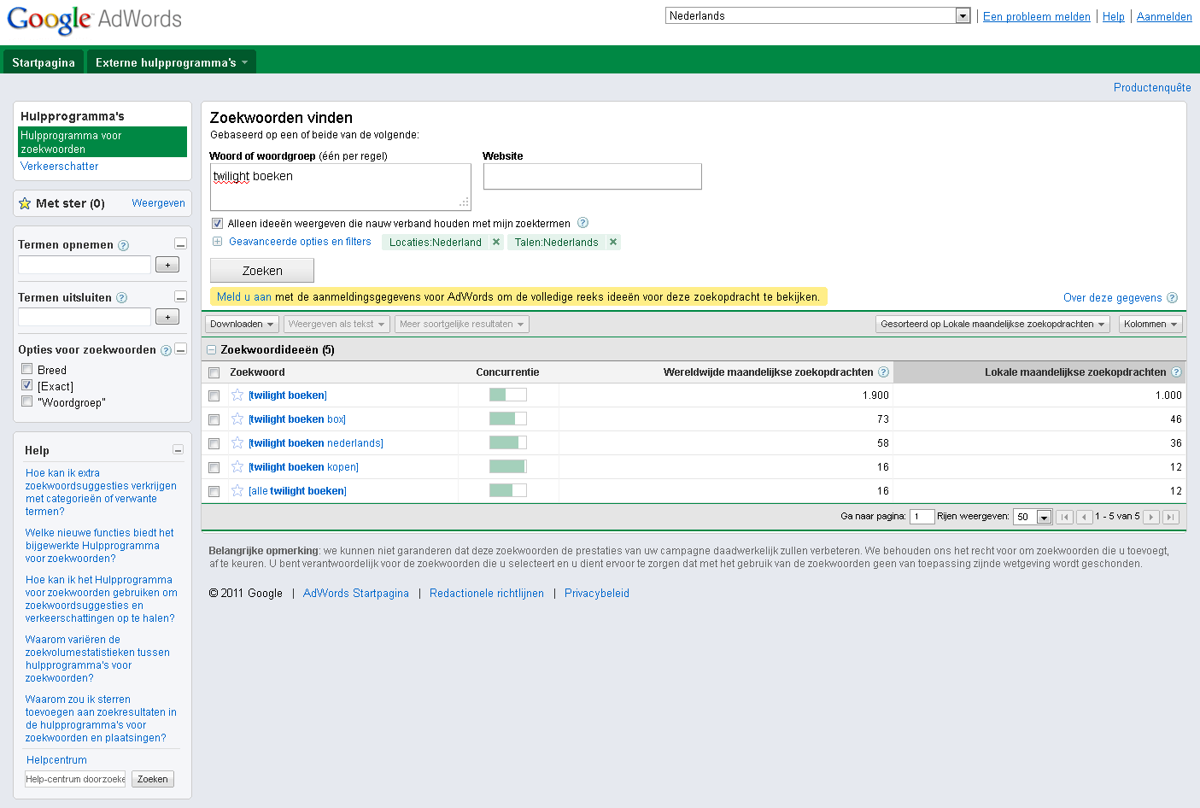Check the [alle twilight boeken] row checkbox
This screenshot has height=808, width=1200.
tap(214, 491)
